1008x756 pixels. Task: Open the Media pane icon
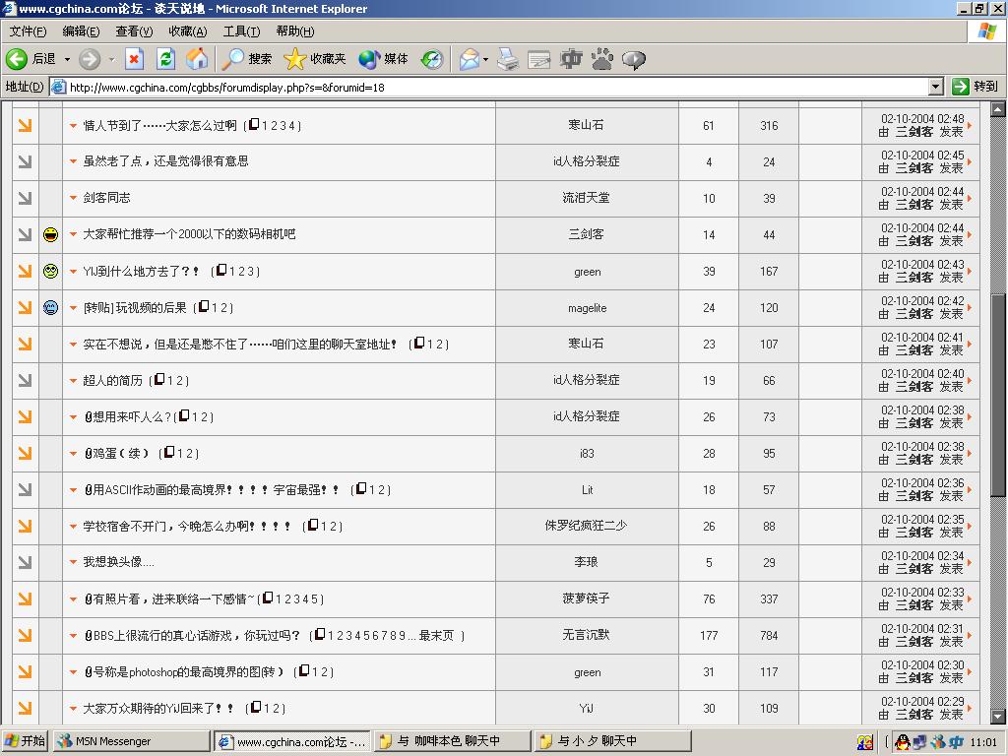tap(369, 59)
